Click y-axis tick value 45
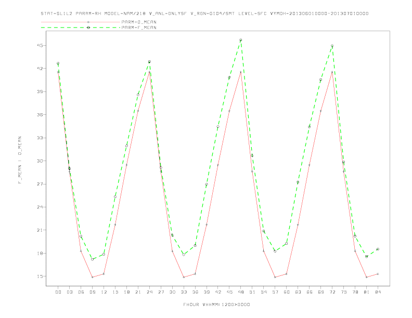Image resolution: width=412 pixels, height=318 pixels. click(40, 45)
